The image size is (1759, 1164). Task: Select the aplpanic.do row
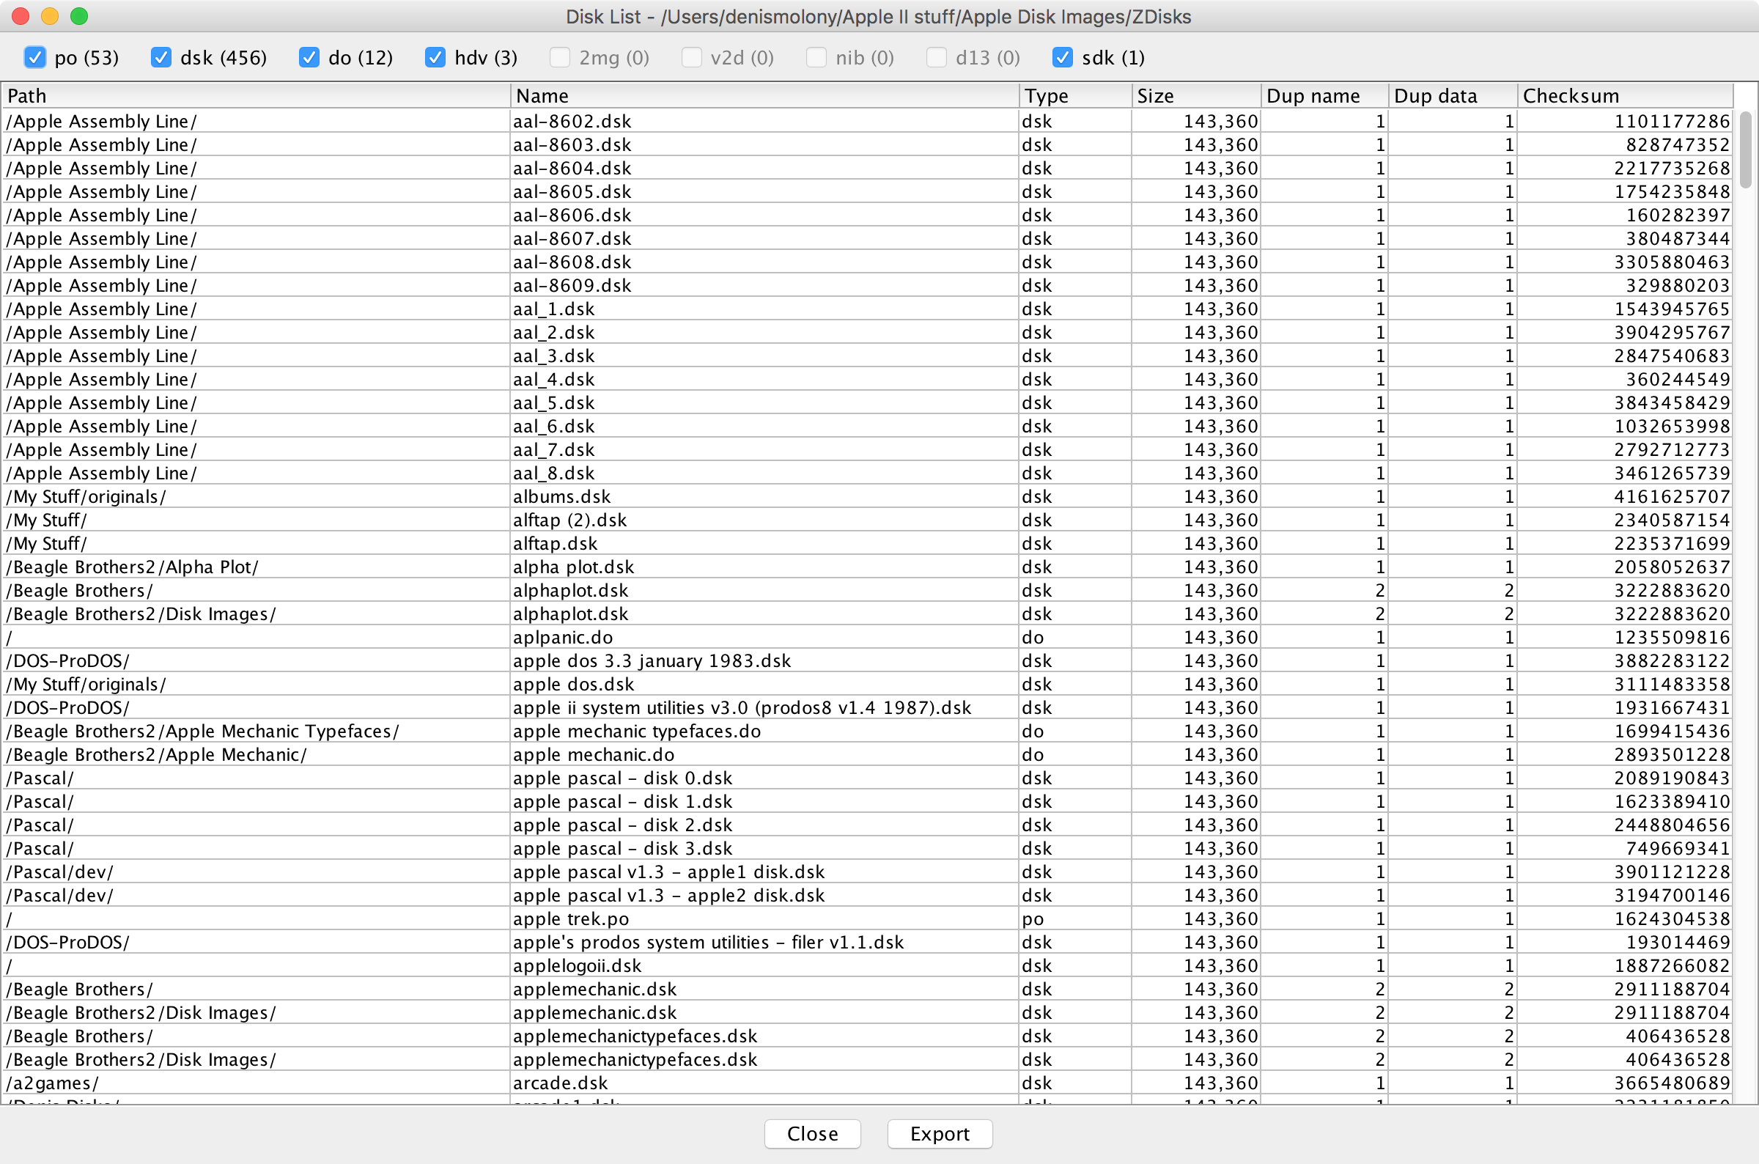coord(868,637)
